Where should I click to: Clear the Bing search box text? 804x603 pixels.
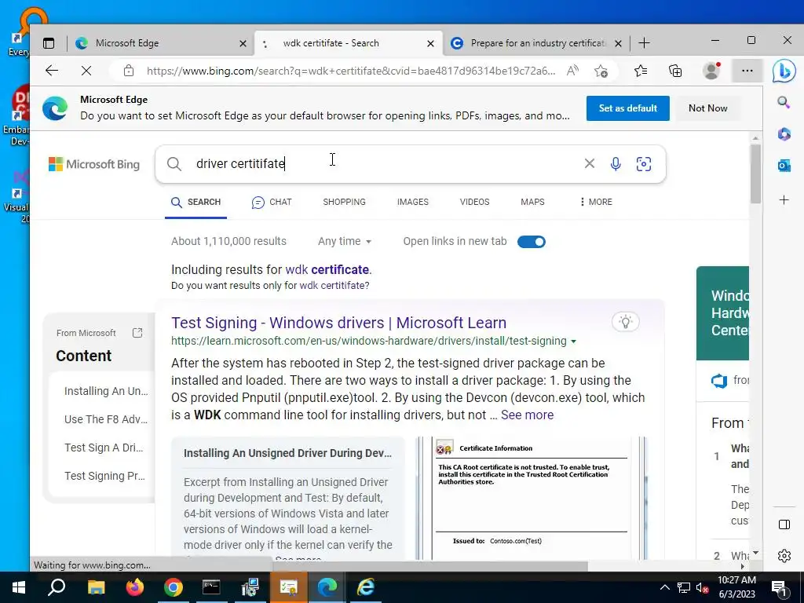point(590,163)
